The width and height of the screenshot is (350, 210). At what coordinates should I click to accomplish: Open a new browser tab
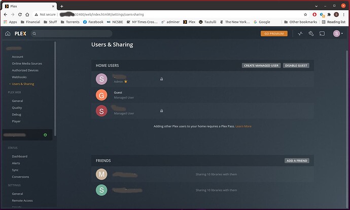point(61,6)
